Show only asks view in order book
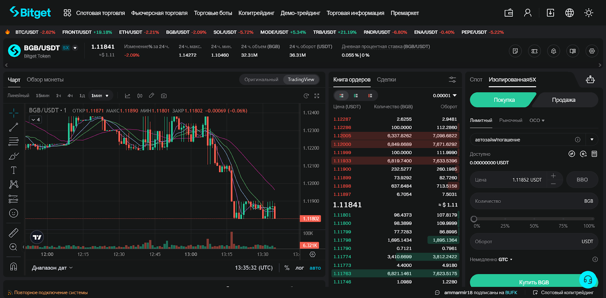Screen dimensions: 606x298 tap(370, 96)
